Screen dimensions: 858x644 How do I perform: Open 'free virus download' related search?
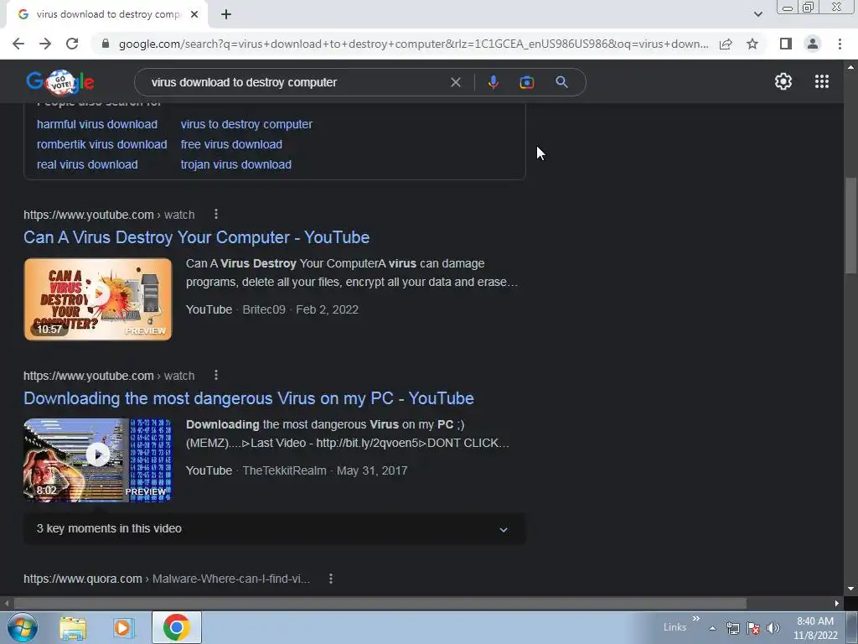tap(231, 144)
